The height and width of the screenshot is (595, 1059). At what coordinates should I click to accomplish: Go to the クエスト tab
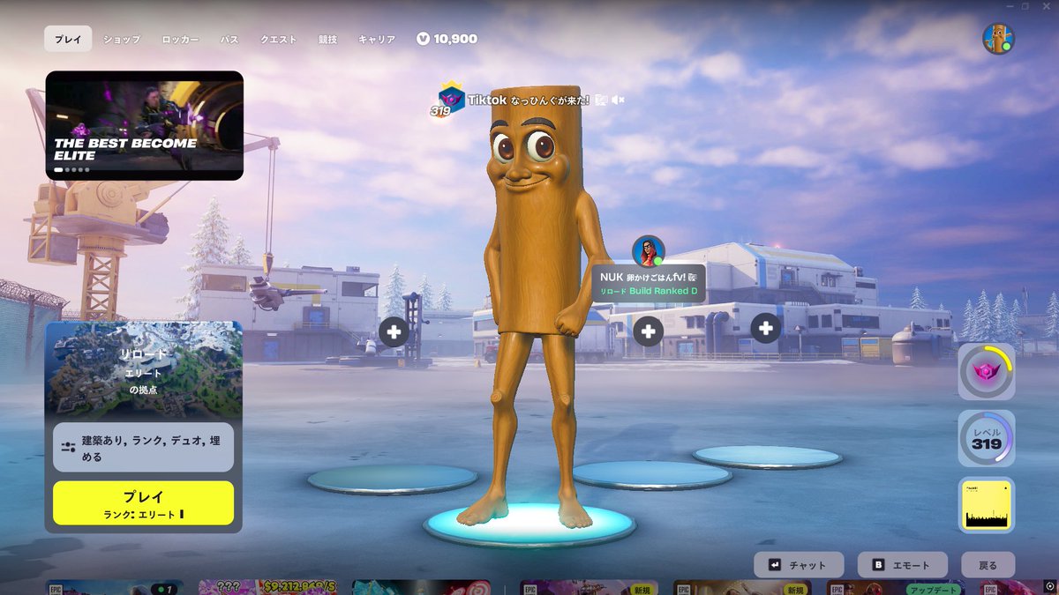coord(278,40)
